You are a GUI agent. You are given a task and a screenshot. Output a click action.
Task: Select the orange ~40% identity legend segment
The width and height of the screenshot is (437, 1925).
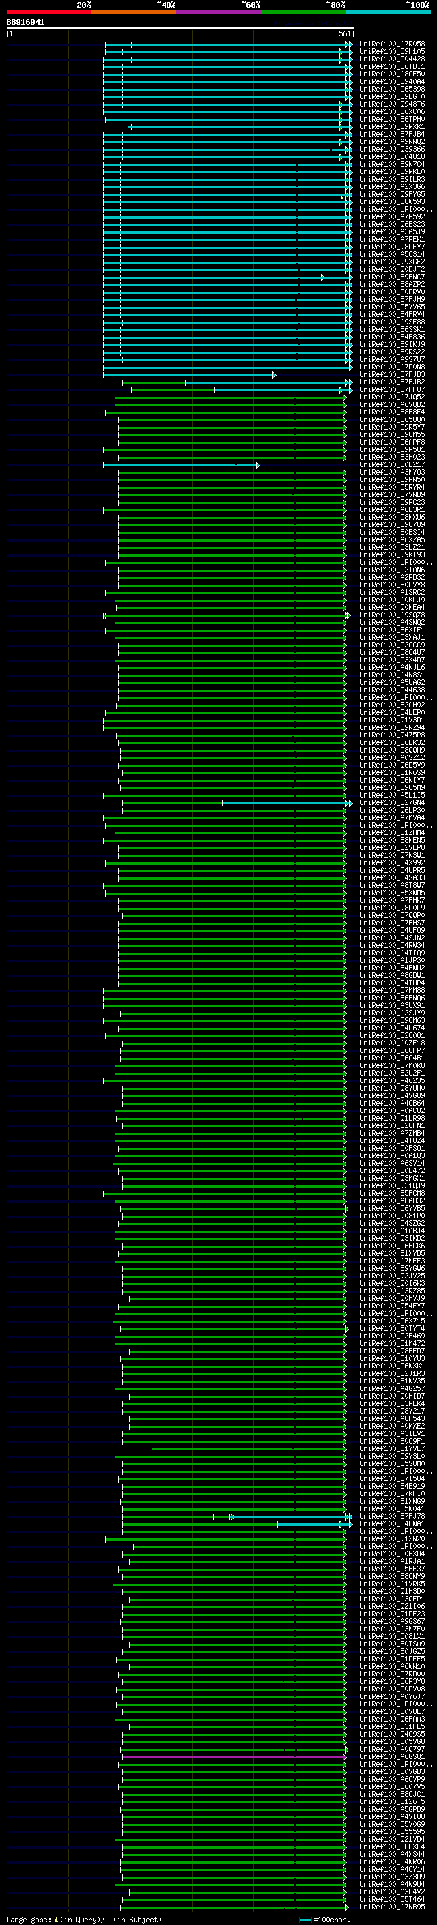134,12
